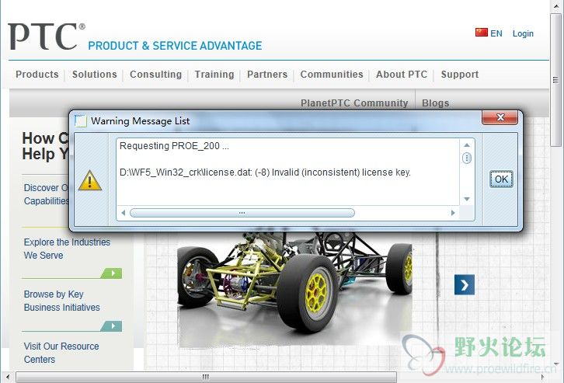
Task: Open Browse by Key Business Initiatives
Action: coord(62,301)
